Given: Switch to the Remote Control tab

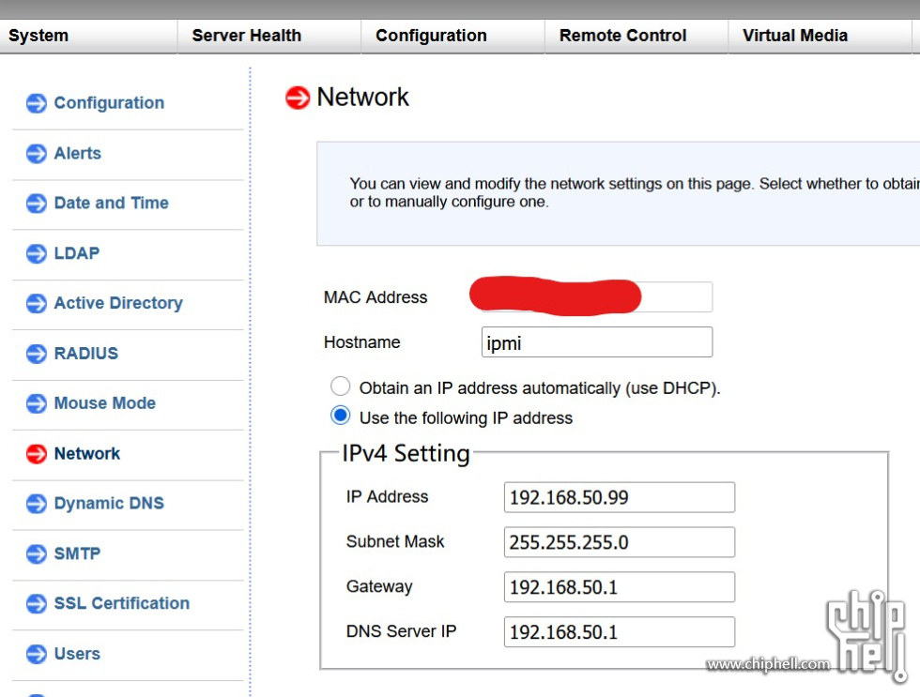Looking at the screenshot, I should [622, 36].
